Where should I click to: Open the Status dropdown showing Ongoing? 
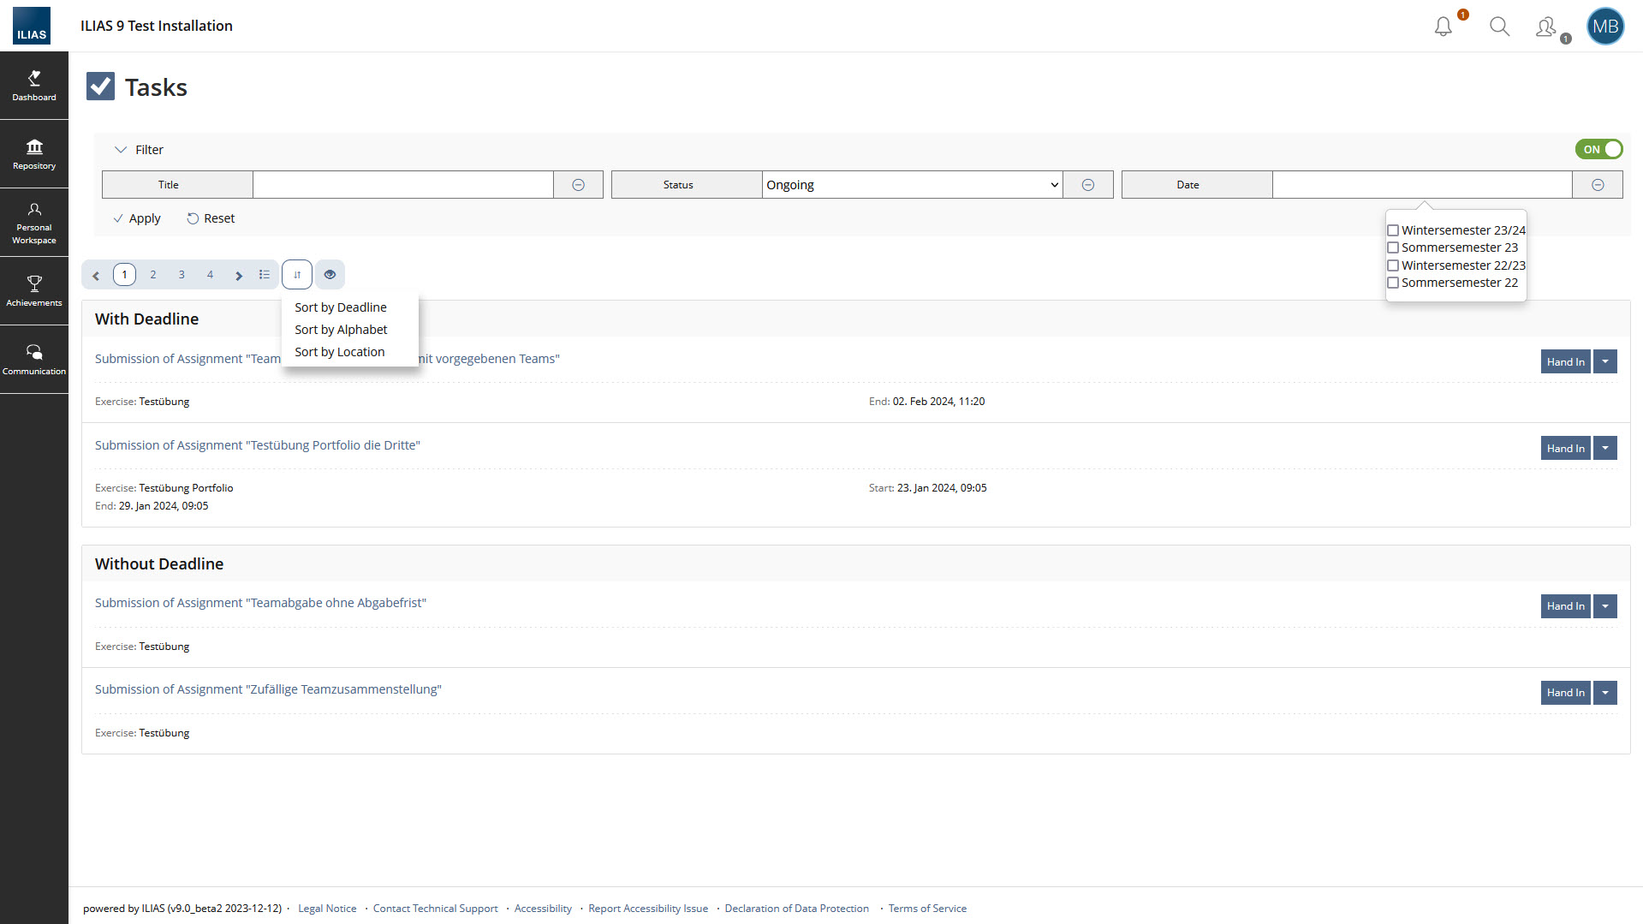[x=912, y=185]
